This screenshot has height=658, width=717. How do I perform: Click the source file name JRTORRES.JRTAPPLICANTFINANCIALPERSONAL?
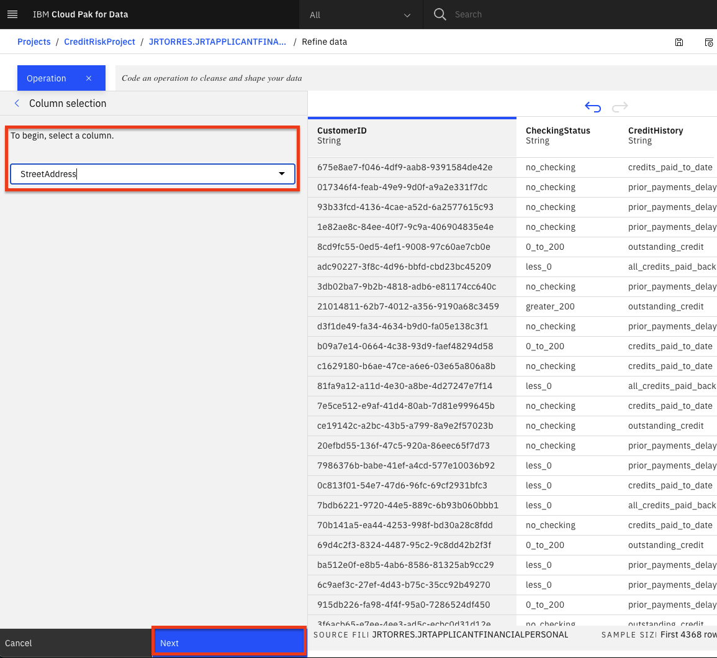point(470,634)
